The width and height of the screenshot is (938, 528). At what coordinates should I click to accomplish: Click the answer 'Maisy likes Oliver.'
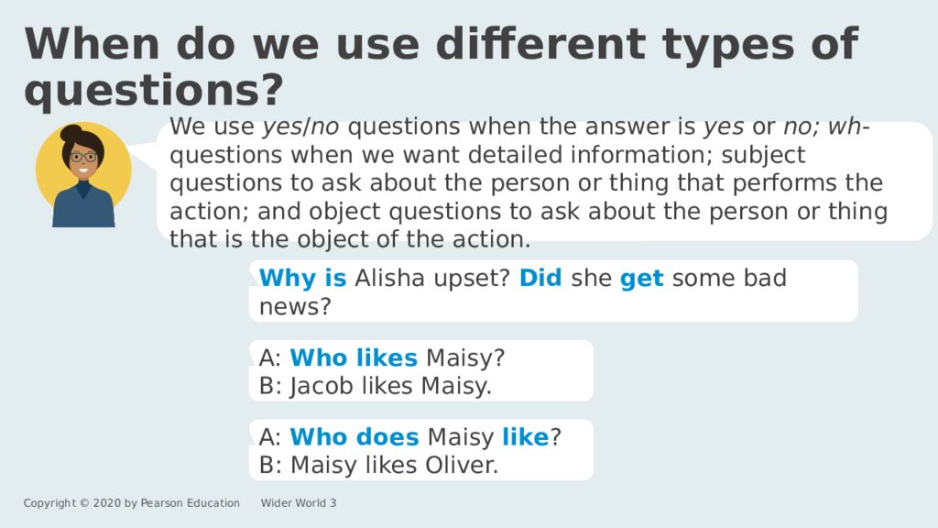click(394, 465)
